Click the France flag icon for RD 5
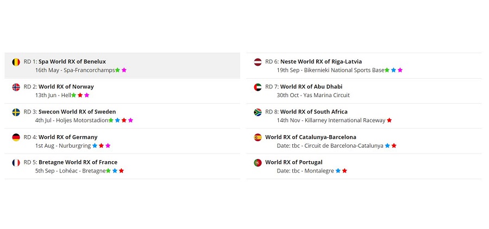Screen dimensions: 489x229 click(16, 162)
